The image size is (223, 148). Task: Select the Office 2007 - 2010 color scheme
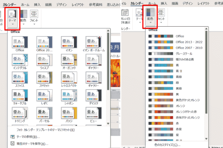tap(175, 48)
